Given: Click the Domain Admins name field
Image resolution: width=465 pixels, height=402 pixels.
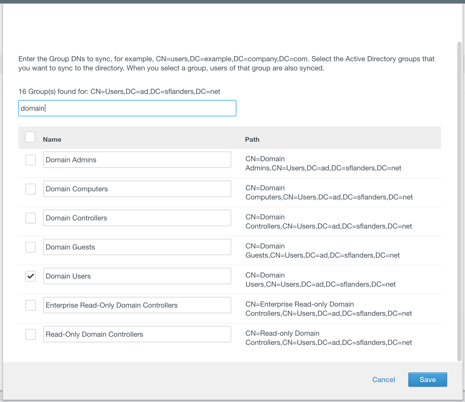Looking at the screenshot, I should pos(137,160).
